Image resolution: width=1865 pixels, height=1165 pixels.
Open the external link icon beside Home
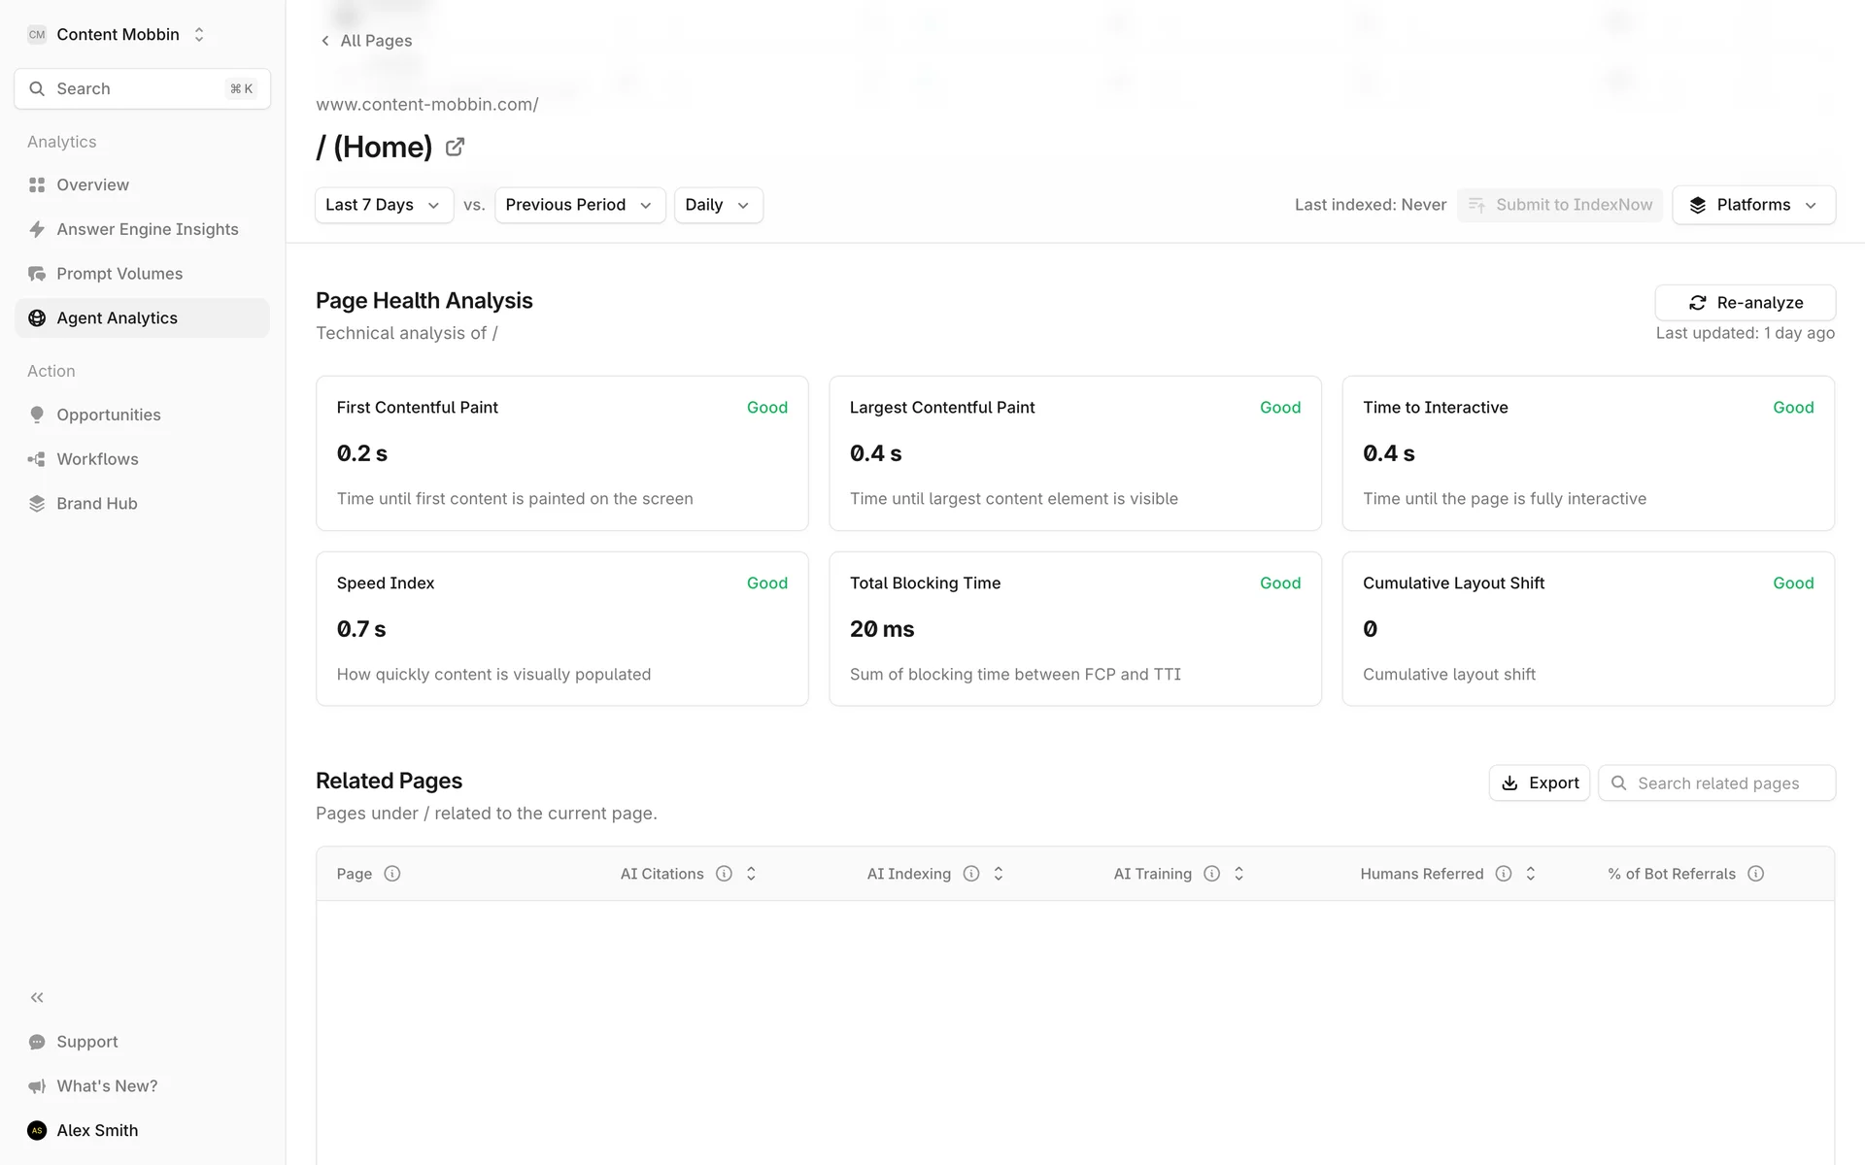tap(455, 148)
